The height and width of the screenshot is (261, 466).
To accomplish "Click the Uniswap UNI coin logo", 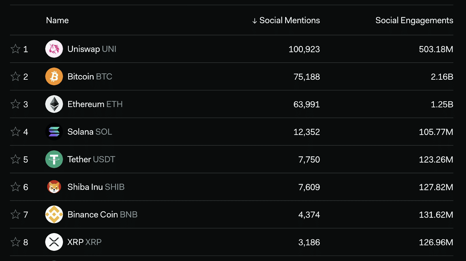I will pyautogui.click(x=54, y=49).
